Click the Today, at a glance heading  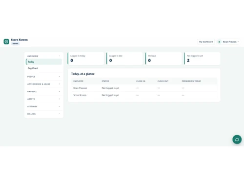click(x=82, y=74)
